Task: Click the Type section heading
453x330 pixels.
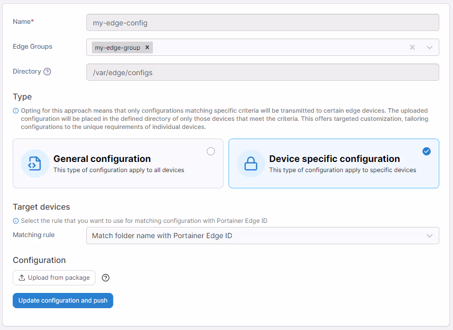Action: (22, 97)
